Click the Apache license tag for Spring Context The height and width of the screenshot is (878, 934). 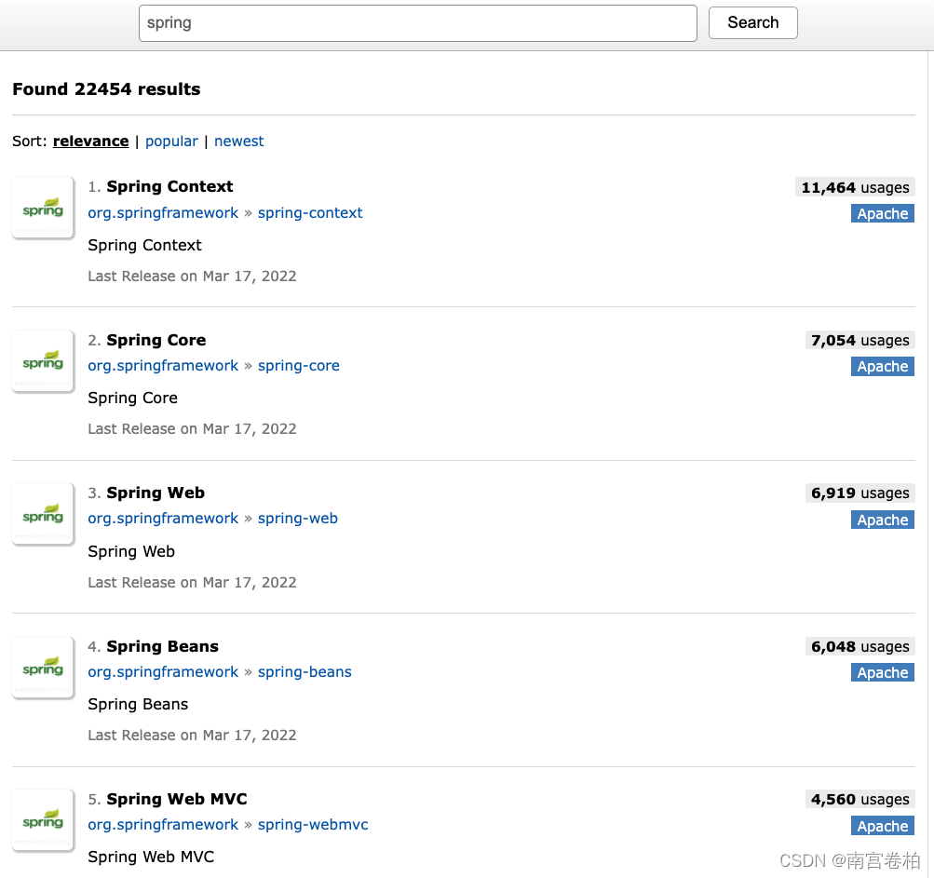[x=883, y=214]
